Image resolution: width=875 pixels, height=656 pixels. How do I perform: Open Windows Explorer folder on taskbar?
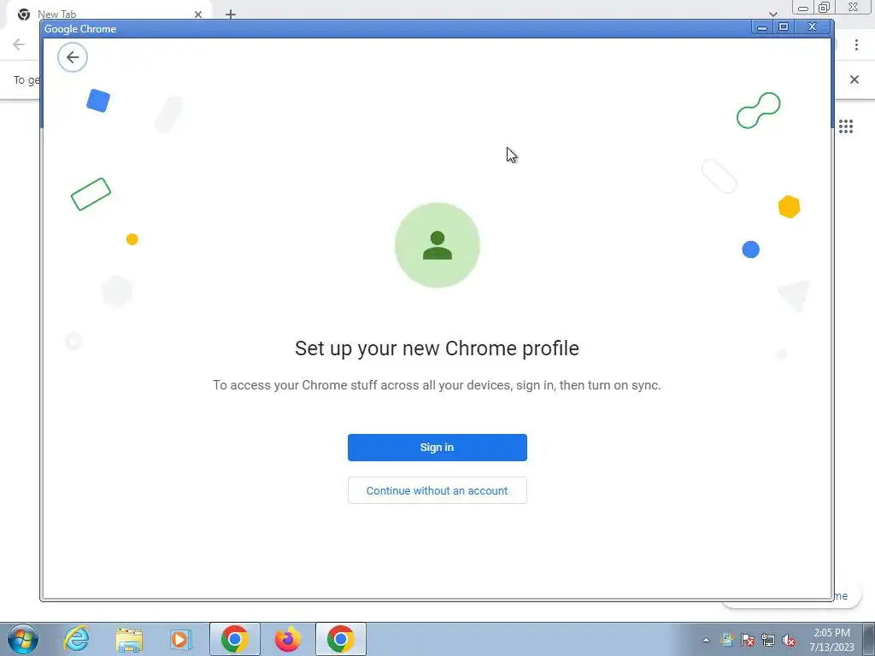tap(129, 640)
